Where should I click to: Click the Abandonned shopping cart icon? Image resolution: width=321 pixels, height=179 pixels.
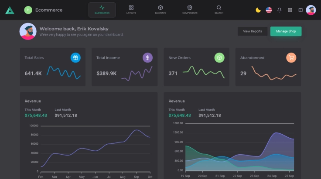291,57
